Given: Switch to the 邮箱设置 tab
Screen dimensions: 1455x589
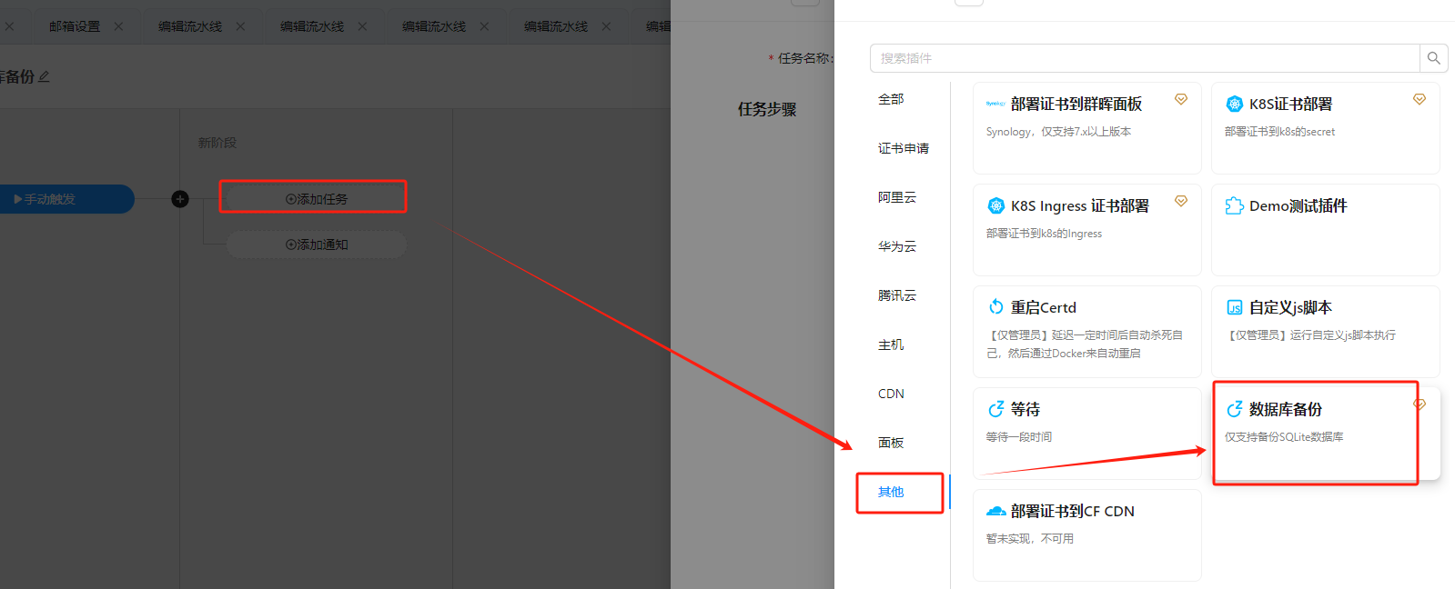Looking at the screenshot, I should point(75,26).
